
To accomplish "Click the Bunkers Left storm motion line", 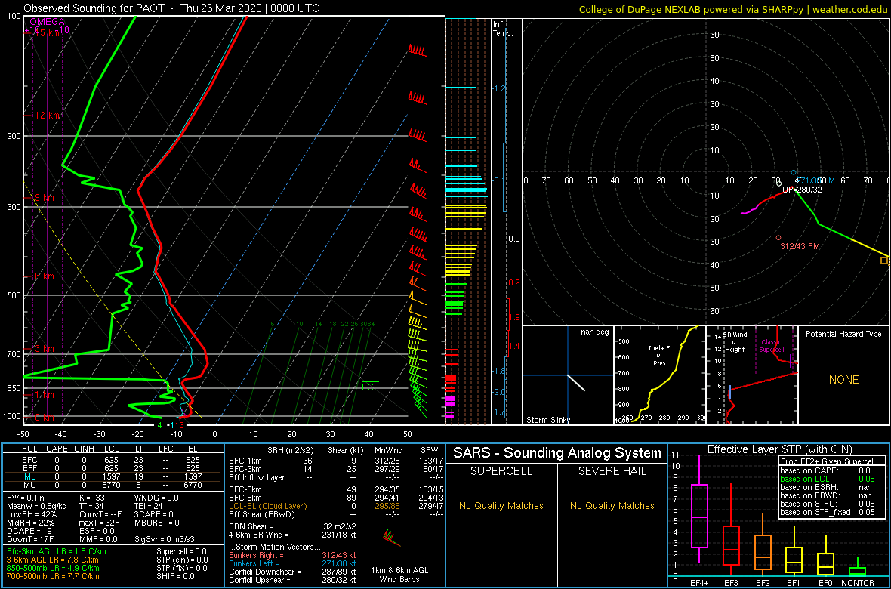I will pyautogui.click(x=291, y=563).
